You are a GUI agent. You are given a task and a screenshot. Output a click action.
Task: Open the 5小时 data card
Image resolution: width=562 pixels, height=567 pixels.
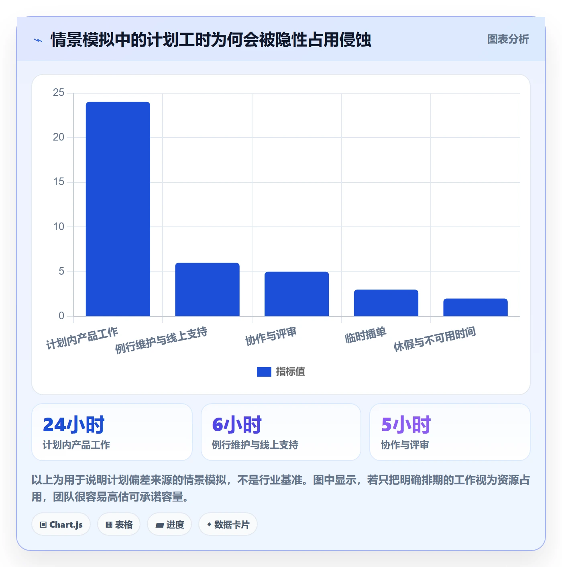click(x=450, y=432)
